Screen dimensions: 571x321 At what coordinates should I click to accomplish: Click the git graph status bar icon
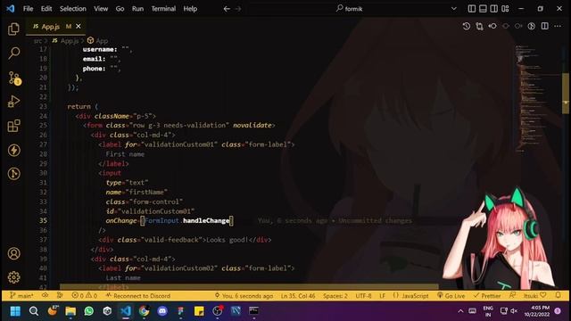pos(60,295)
